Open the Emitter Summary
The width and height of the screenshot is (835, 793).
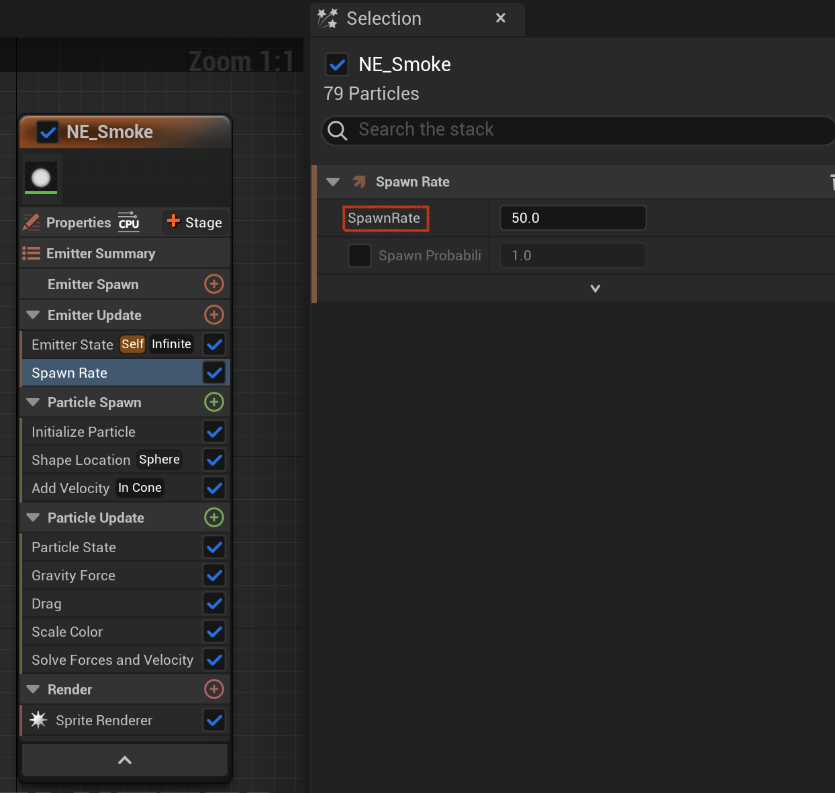(x=125, y=254)
